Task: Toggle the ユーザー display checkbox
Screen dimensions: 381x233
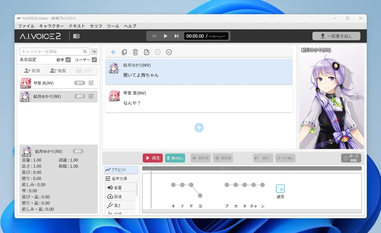Action: (95, 59)
